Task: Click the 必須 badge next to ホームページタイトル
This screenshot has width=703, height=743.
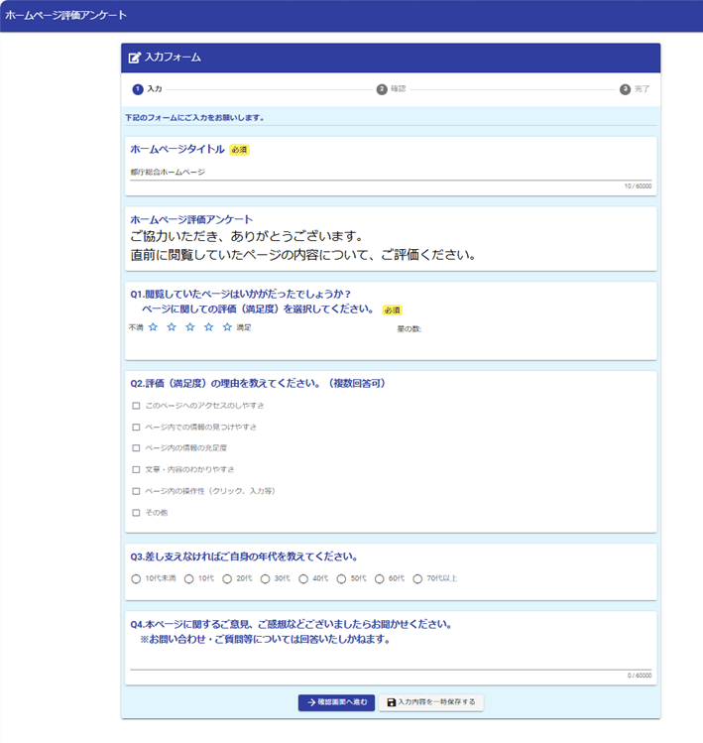Action: 239,150
